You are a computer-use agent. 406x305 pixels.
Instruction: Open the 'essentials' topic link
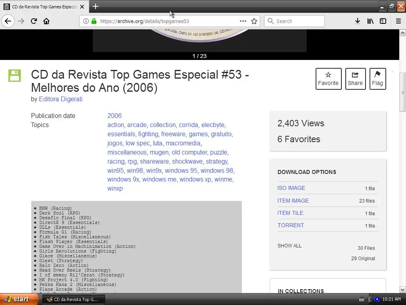(x=121, y=134)
